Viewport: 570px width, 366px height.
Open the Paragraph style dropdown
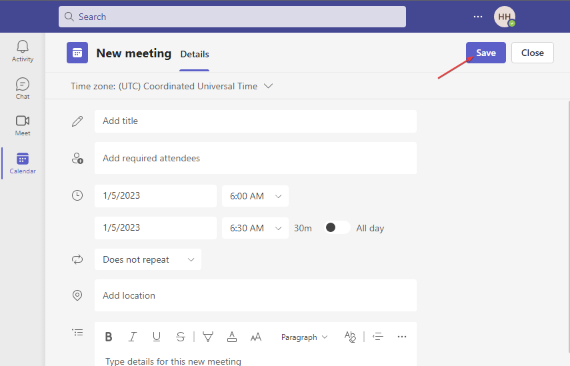click(x=304, y=337)
